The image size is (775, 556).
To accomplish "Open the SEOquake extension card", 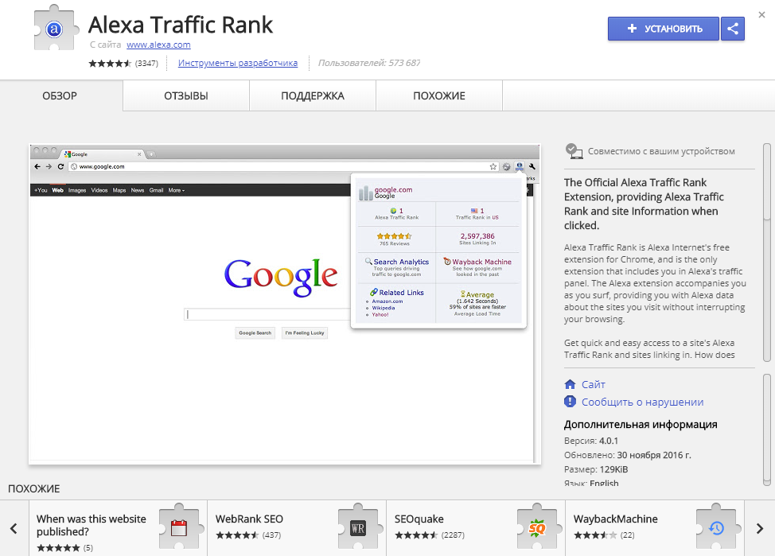I will [x=476, y=528].
